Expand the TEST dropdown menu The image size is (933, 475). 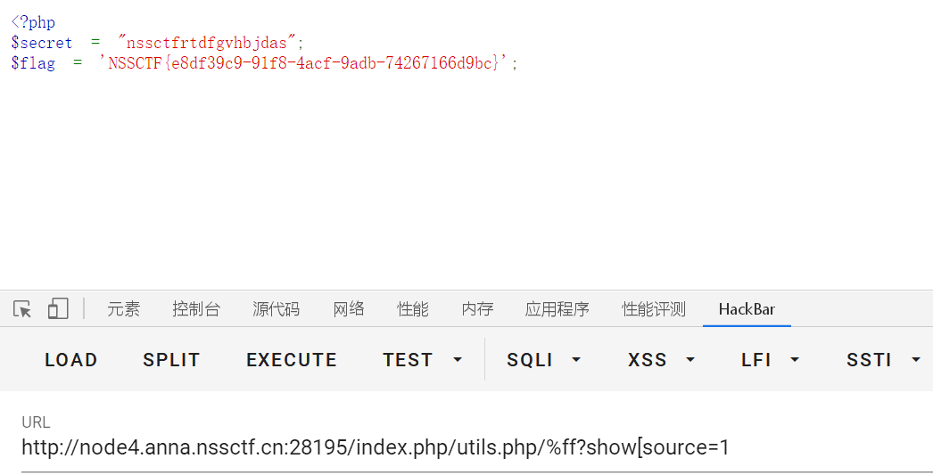(423, 360)
